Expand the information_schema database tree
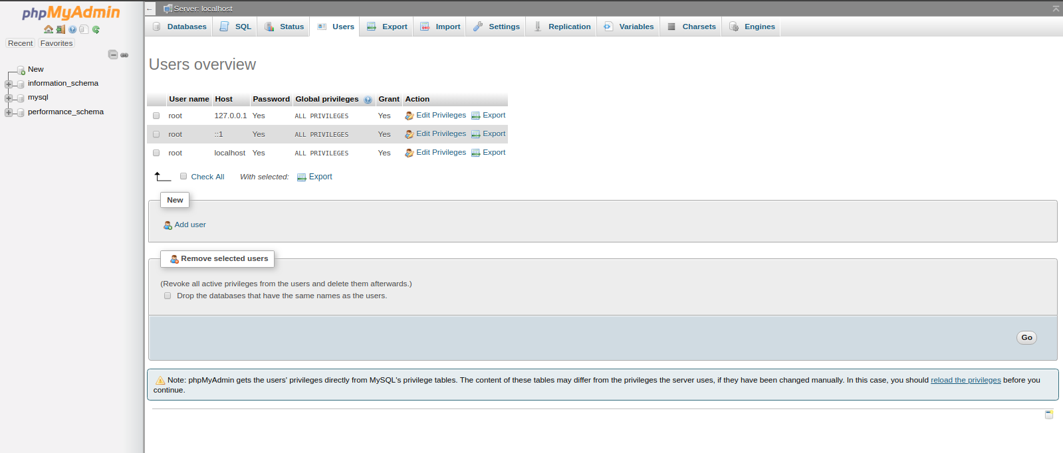1063x453 pixels. click(x=9, y=84)
